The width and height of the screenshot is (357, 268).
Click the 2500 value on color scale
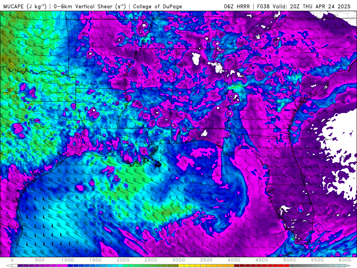(x=151, y=260)
